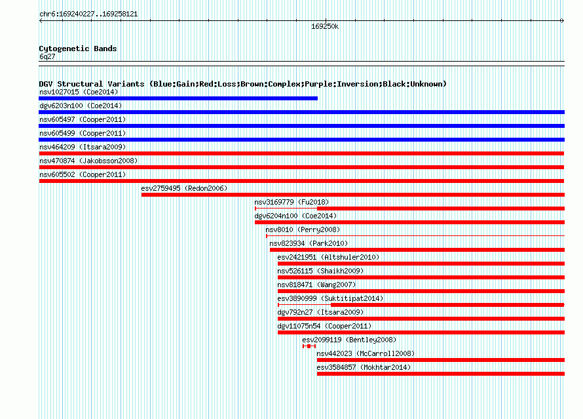The width and height of the screenshot is (583, 419).
Task: Open esv2099119 (Bentley2008) variant label
Action: (x=349, y=340)
